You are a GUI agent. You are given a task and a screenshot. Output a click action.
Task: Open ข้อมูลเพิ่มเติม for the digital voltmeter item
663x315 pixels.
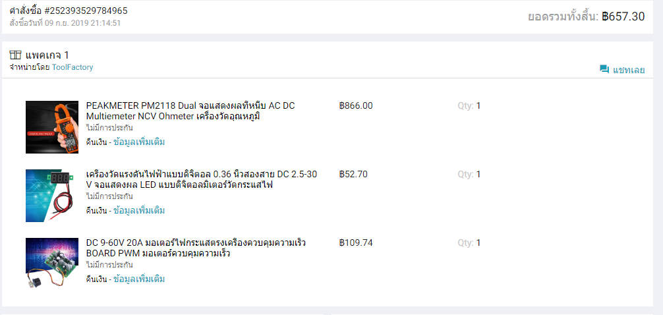pyautogui.click(x=139, y=210)
